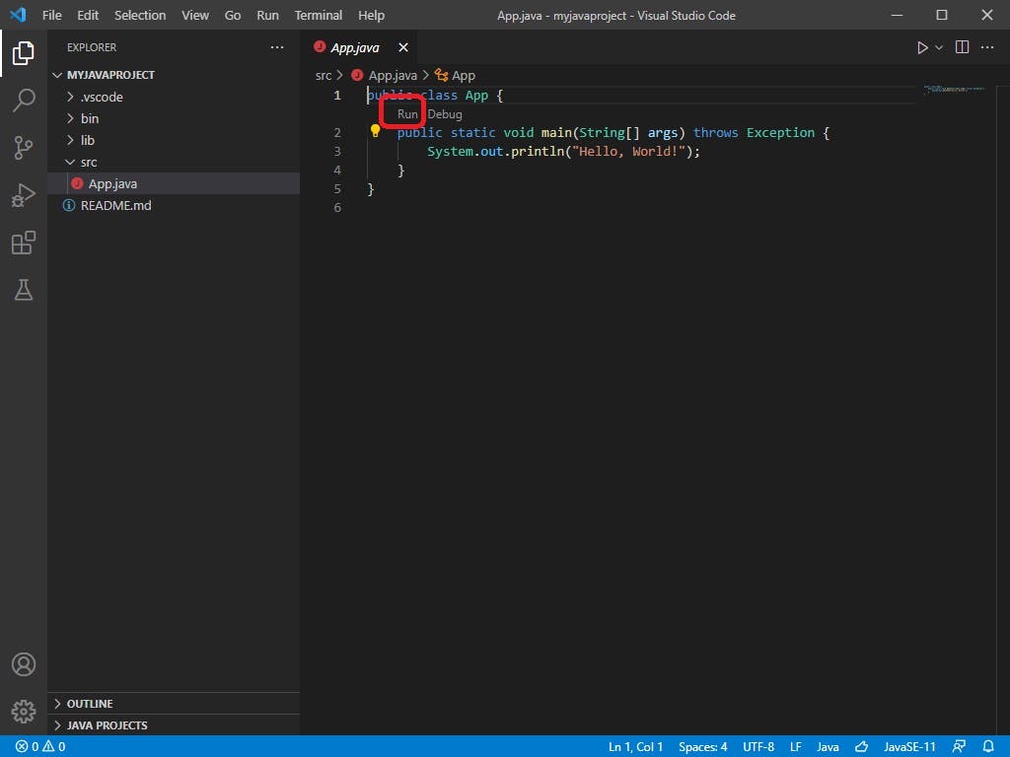Click the split editor right icon
Viewport: 1010px width, 757px height.
pyautogui.click(x=962, y=47)
